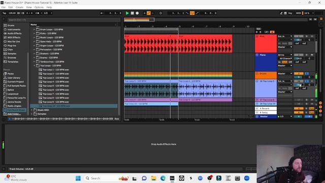Click the tempo value field

[12, 13]
